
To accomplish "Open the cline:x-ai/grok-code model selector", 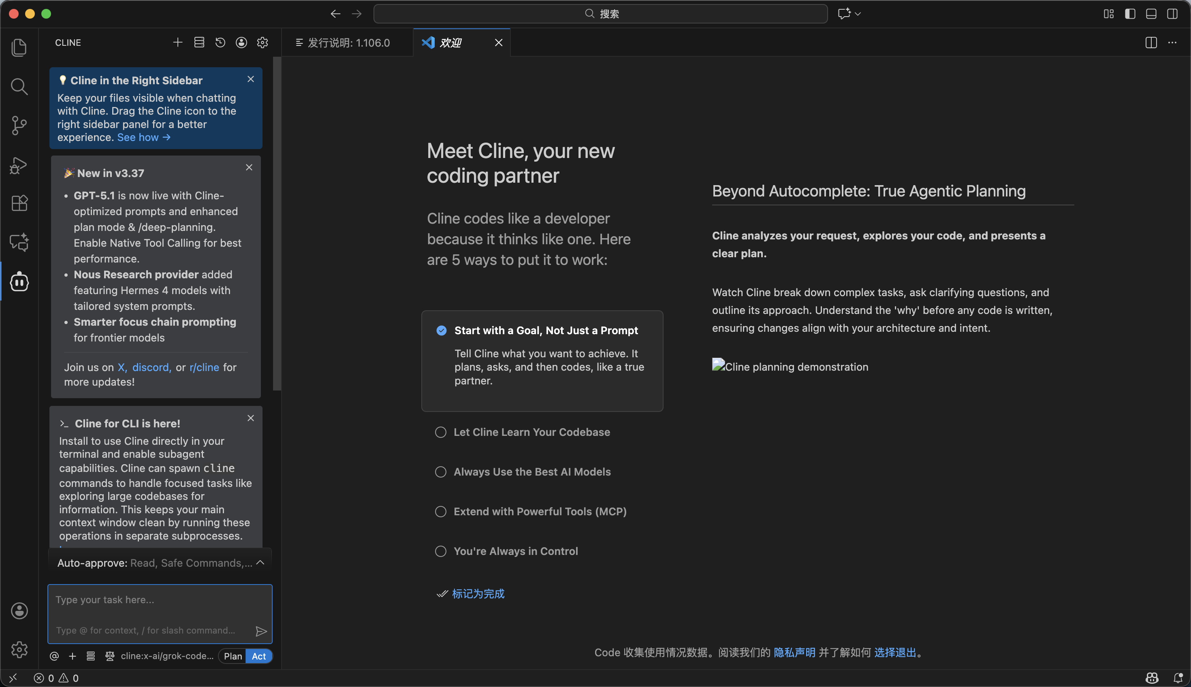I will click(166, 656).
